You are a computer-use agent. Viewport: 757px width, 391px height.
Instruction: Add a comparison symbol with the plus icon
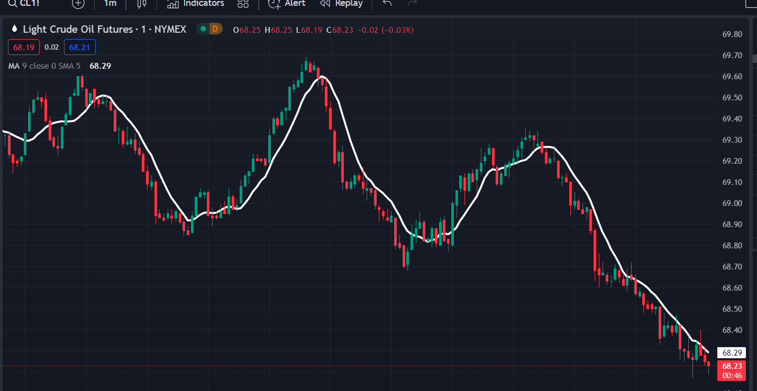pos(78,4)
